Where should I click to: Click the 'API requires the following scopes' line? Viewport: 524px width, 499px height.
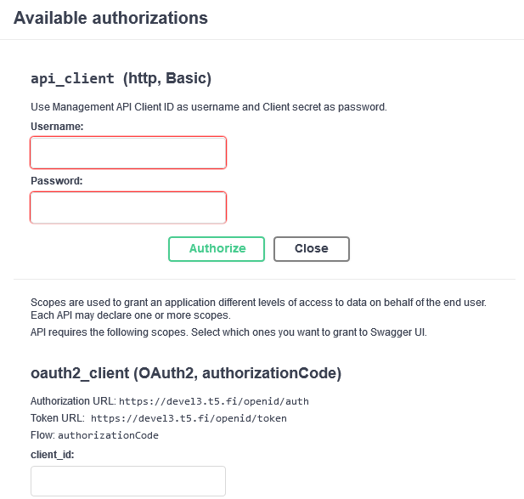tap(228, 332)
